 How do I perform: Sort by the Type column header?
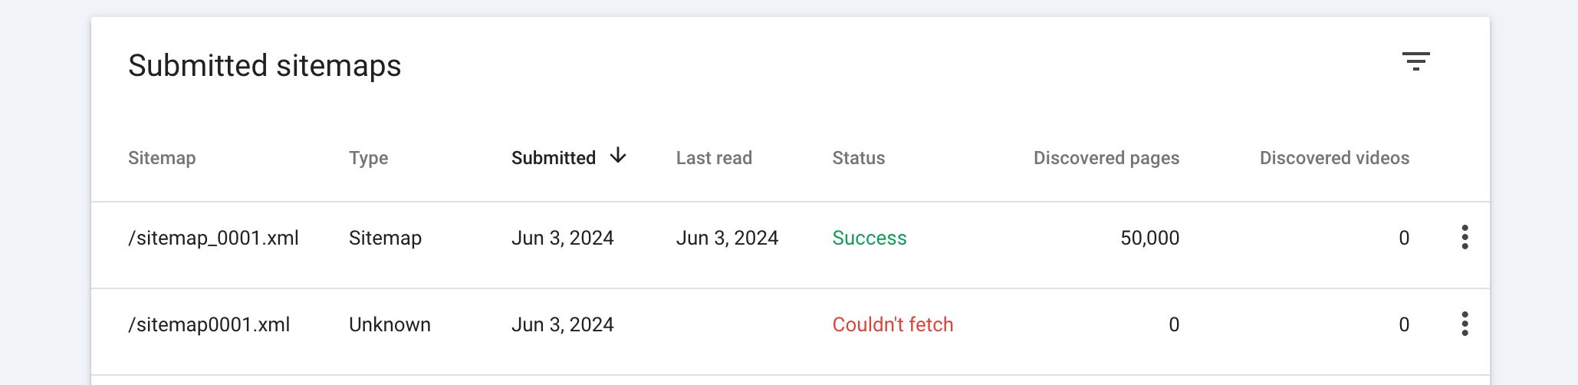(x=368, y=158)
